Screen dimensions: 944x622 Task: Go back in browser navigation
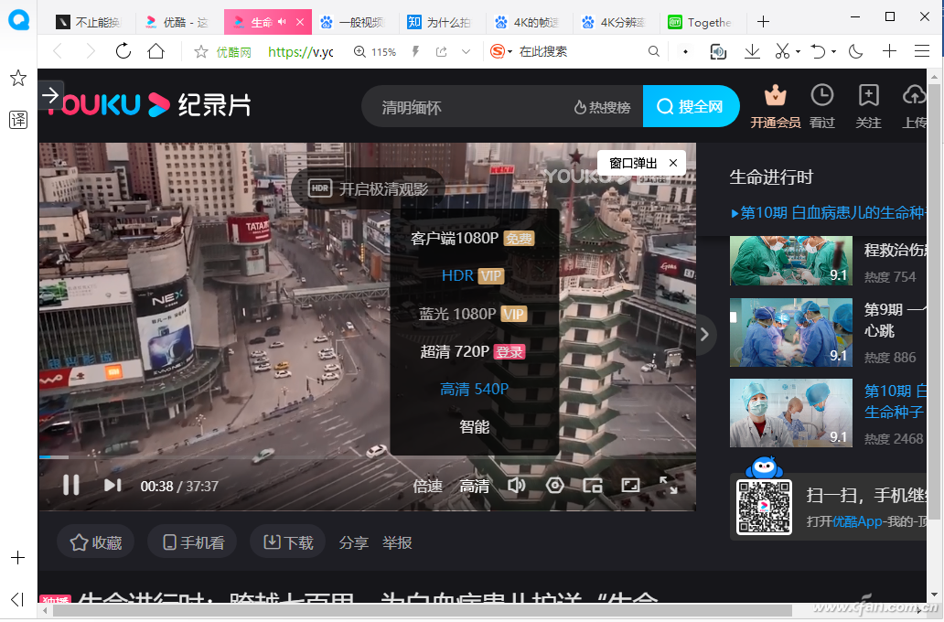58,52
